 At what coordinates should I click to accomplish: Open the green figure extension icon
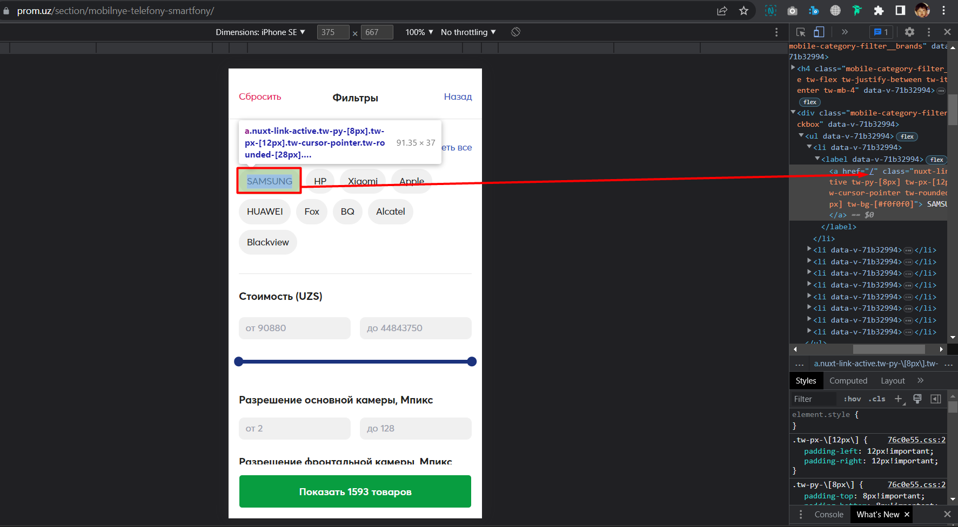[857, 11]
